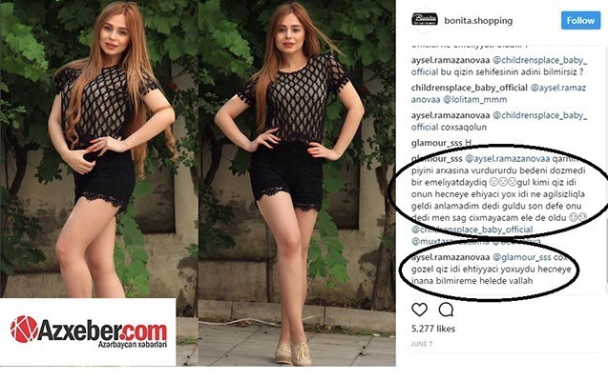This screenshot has height=381, width=608.
Task: Click the heart like icon
Action: [419, 310]
